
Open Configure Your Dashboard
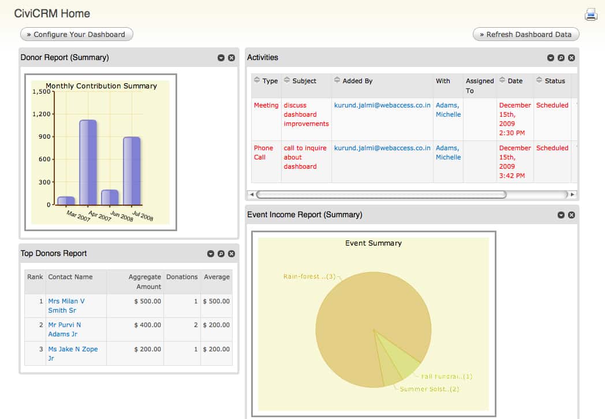pos(76,34)
